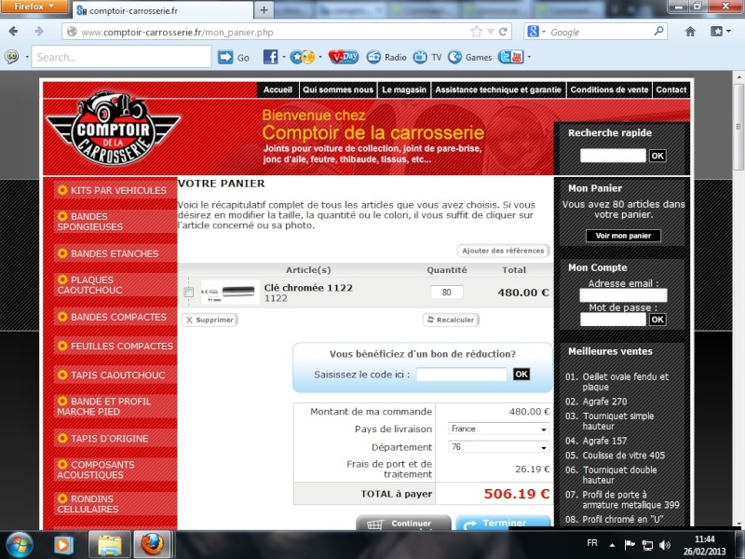Open the Accueil menu item
Screen dimensions: 745x559
[278, 89]
